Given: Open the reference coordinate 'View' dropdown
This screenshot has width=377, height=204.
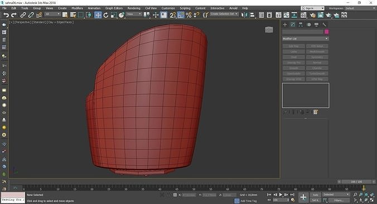Looking at the screenshot, I should coord(134,14).
